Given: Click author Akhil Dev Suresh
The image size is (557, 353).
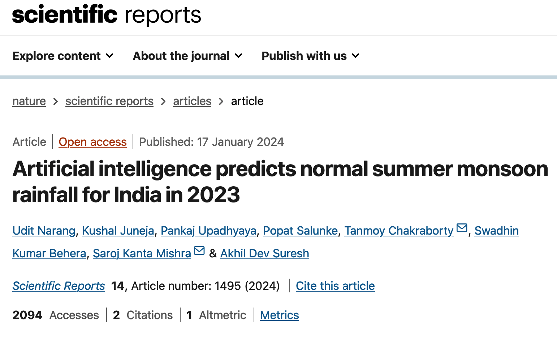Looking at the screenshot, I should [x=264, y=253].
